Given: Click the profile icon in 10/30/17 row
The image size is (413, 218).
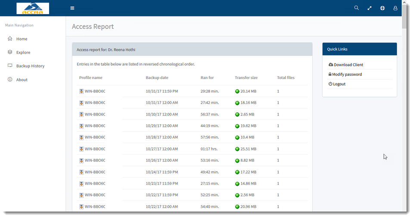Looking at the screenshot, I should coord(81,115).
